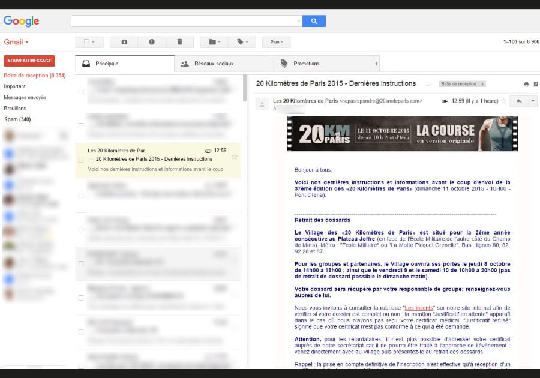The width and height of the screenshot is (540, 378).
Task: Click sender name Les 20 Kilomètres de Paris
Action: 305,101
